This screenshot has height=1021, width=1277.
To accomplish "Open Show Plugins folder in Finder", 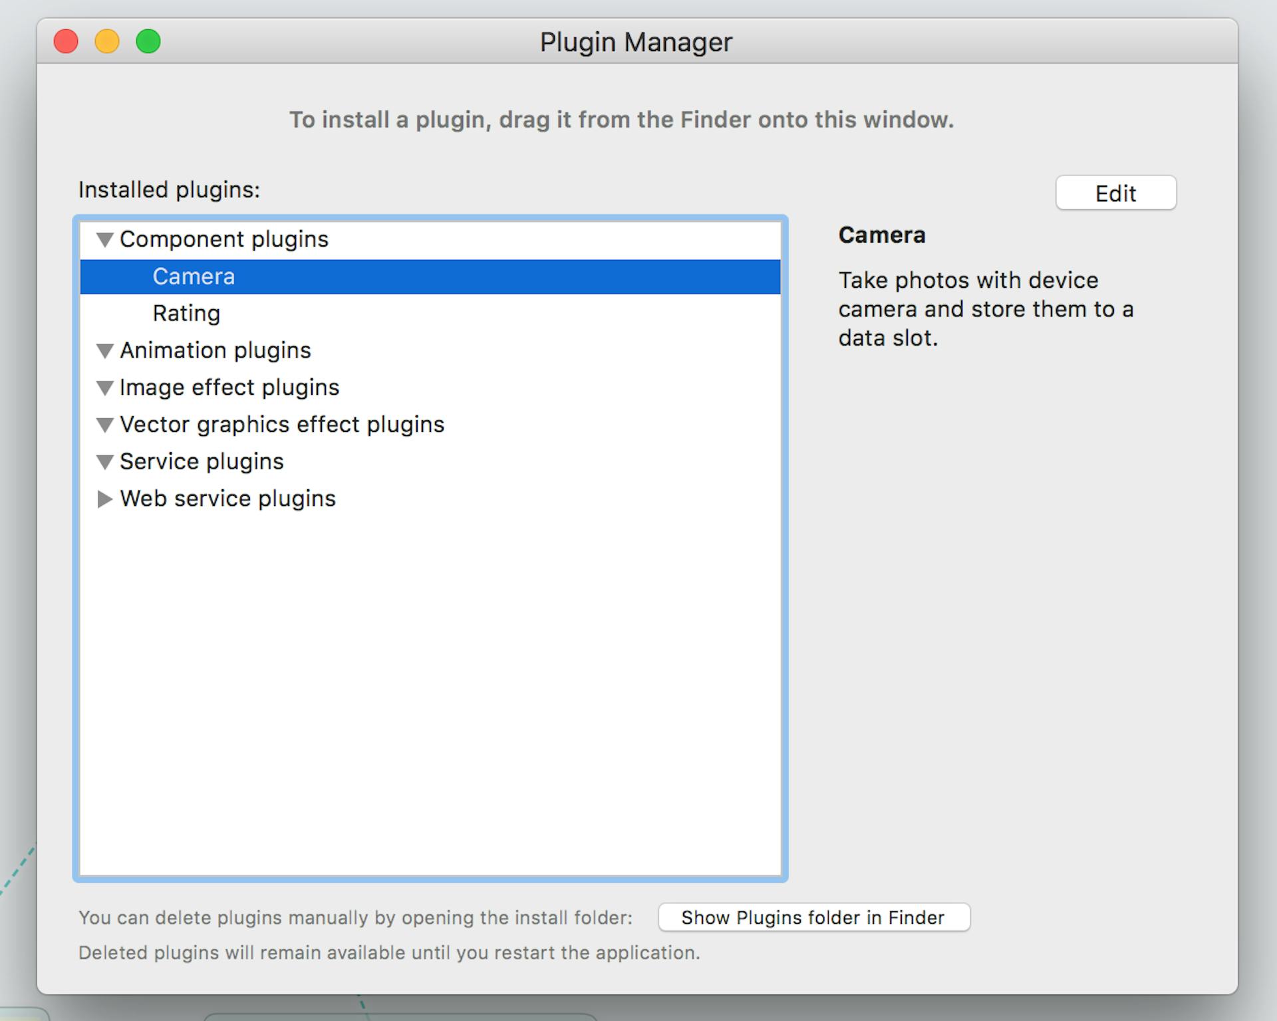I will tap(814, 918).
